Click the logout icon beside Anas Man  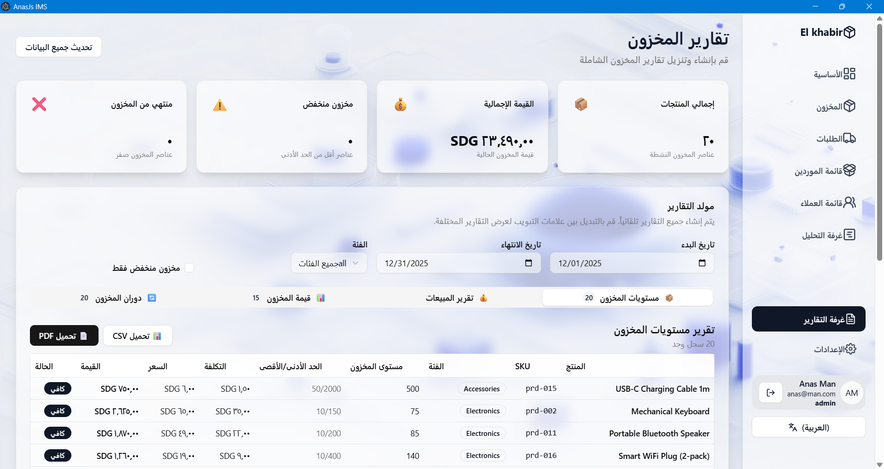coord(770,393)
